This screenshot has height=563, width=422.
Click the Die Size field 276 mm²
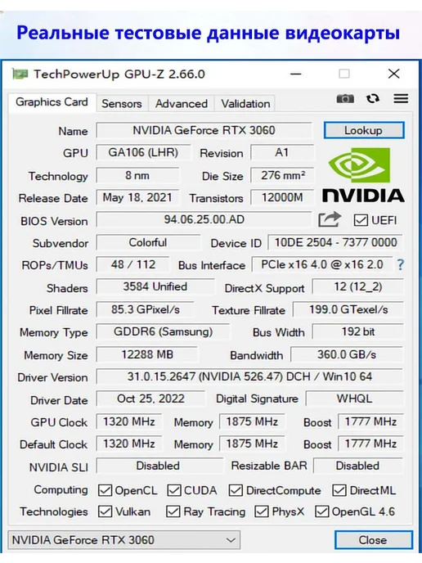coord(283,176)
